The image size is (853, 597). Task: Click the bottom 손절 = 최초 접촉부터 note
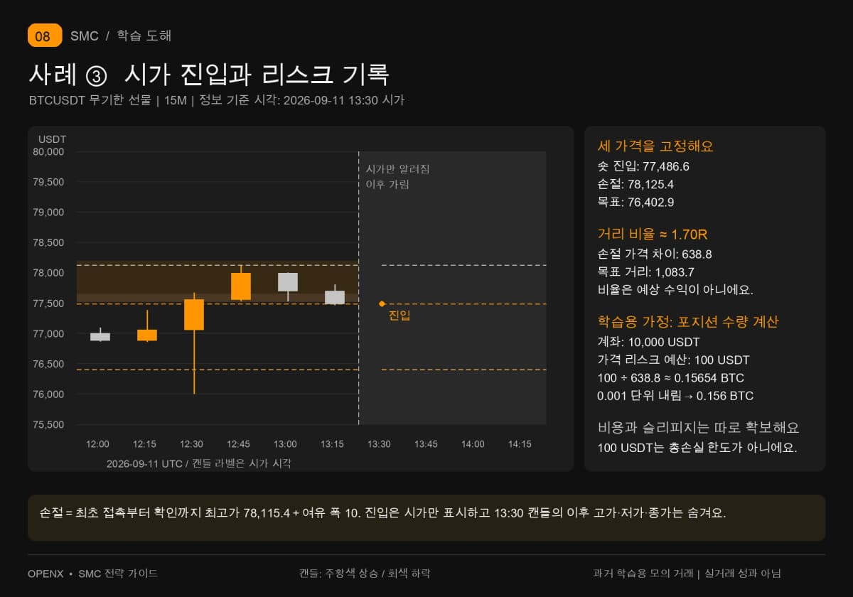pos(382,512)
